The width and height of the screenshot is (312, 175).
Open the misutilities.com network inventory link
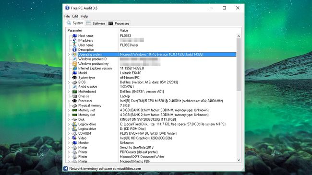click(x=105, y=169)
